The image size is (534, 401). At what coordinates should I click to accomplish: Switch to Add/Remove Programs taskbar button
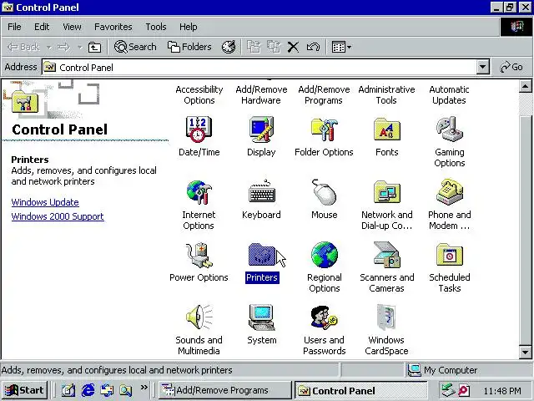tap(224, 390)
